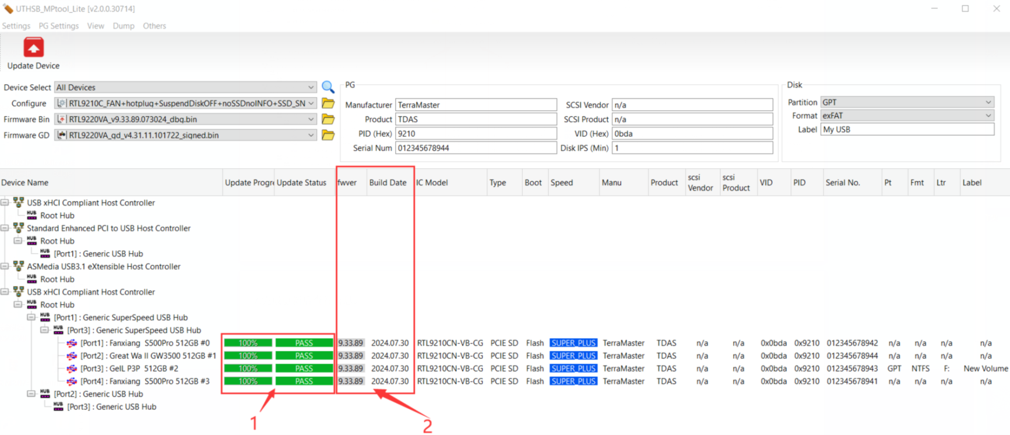The height and width of the screenshot is (435, 1010).
Task: Click the PID (Hex) input field
Action: (x=476, y=133)
